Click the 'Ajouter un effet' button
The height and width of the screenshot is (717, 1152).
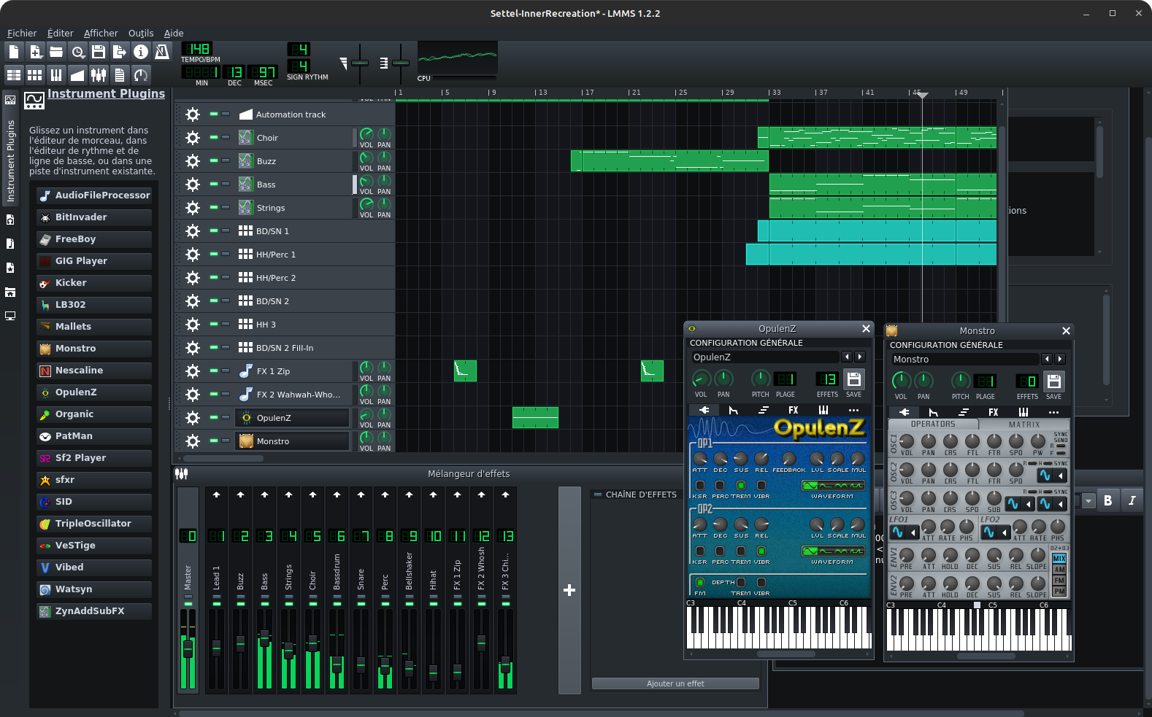coord(675,683)
